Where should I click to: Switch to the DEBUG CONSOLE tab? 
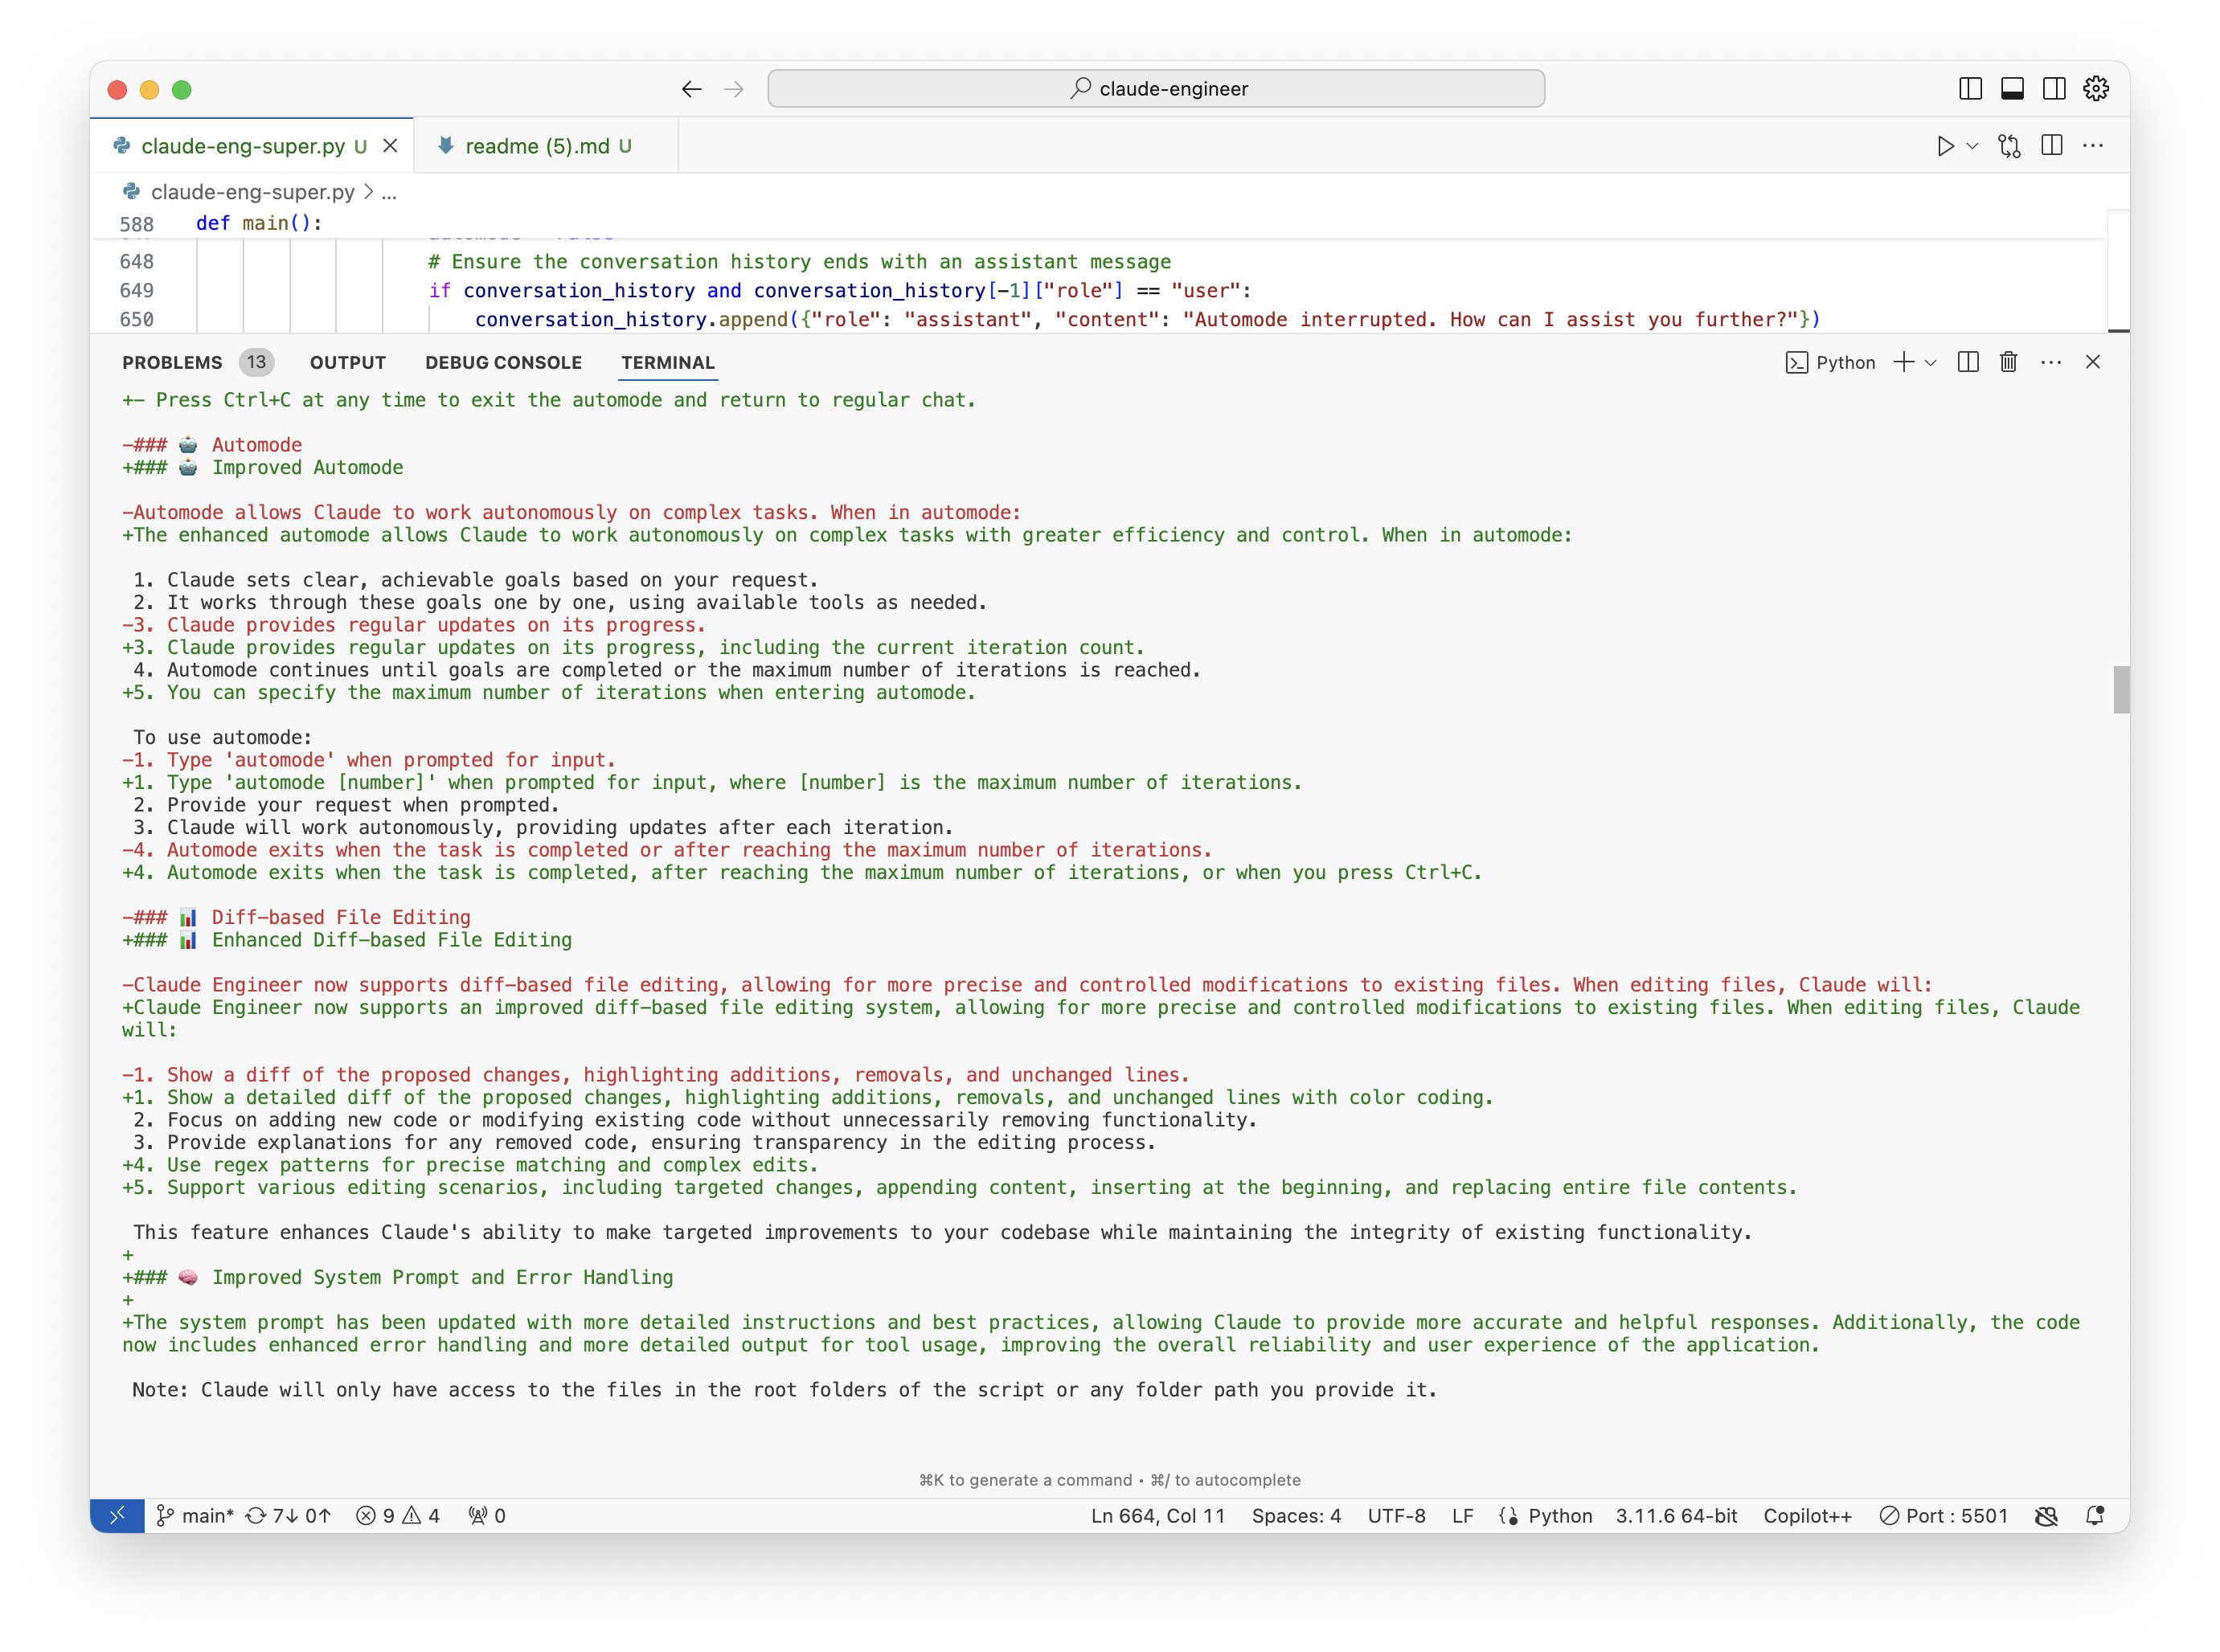point(503,362)
